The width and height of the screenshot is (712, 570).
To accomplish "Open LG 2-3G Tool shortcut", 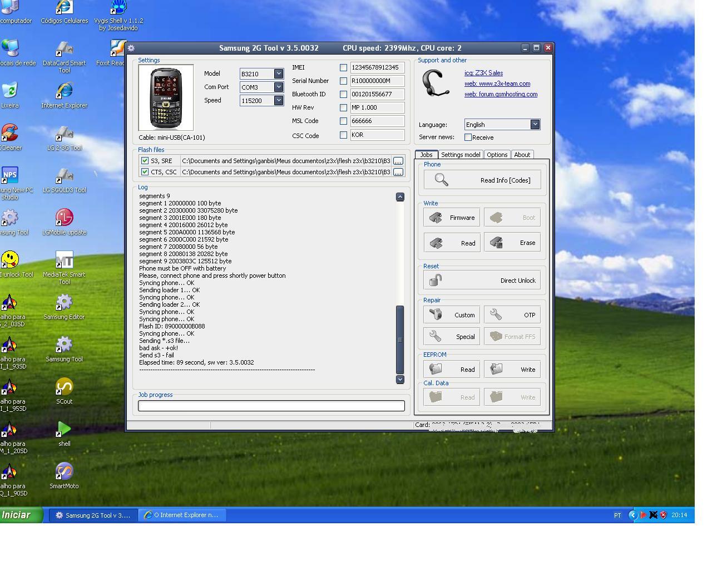I will click(64, 137).
